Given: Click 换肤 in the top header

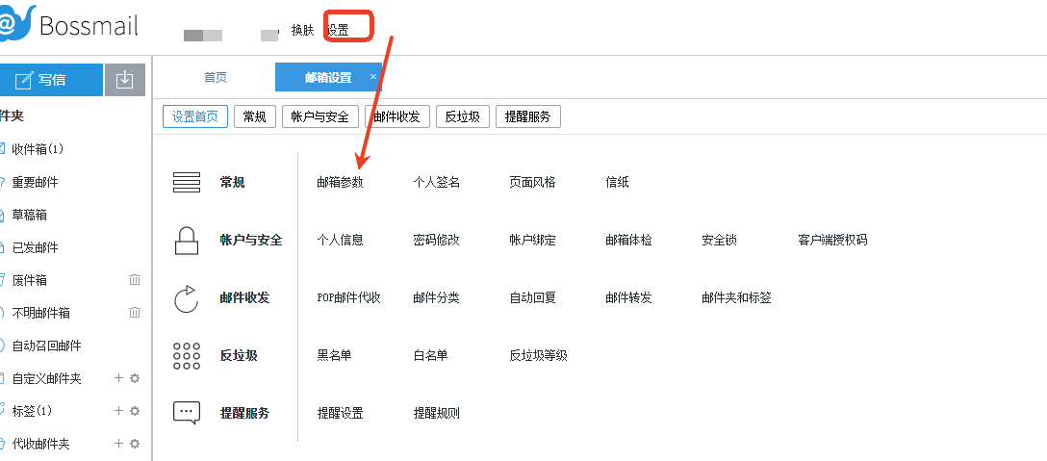Looking at the screenshot, I should coord(302,30).
